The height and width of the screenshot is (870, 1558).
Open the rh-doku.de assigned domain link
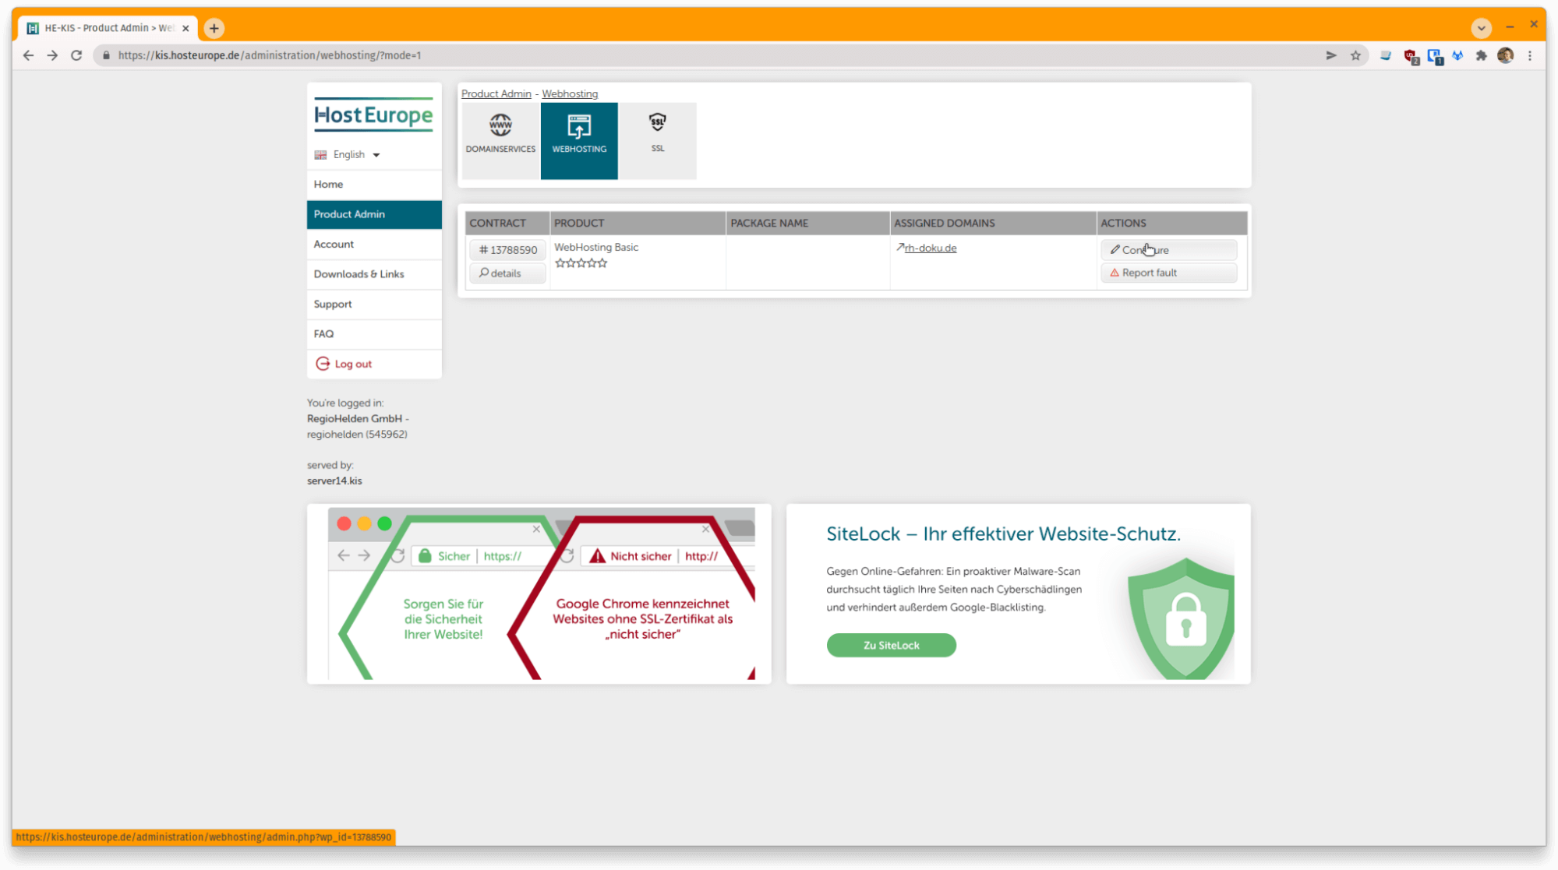[x=930, y=248]
